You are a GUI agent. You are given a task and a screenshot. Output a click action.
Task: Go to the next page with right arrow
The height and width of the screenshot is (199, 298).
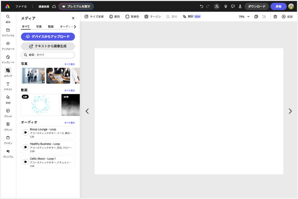(290, 111)
